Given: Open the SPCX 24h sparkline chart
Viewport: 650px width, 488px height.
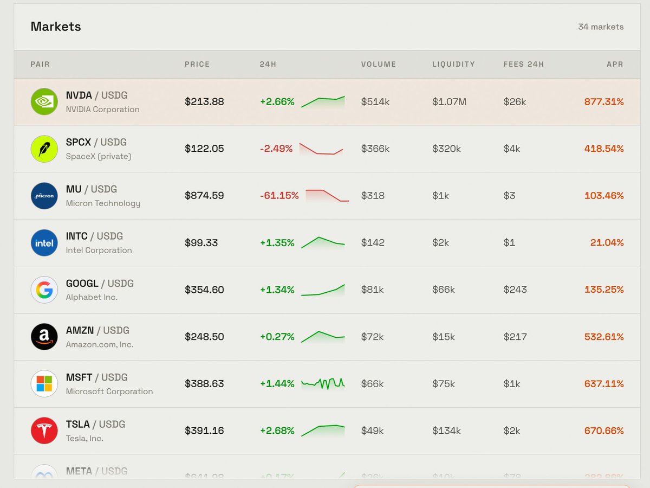Looking at the screenshot, I should 321,149.
